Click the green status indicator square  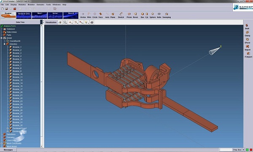pos(247,150)
